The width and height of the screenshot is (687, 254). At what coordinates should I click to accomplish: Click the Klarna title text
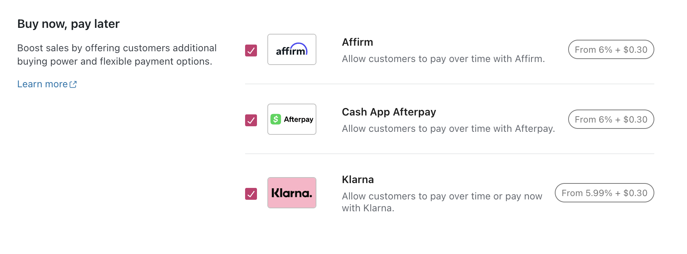point(358,179)
